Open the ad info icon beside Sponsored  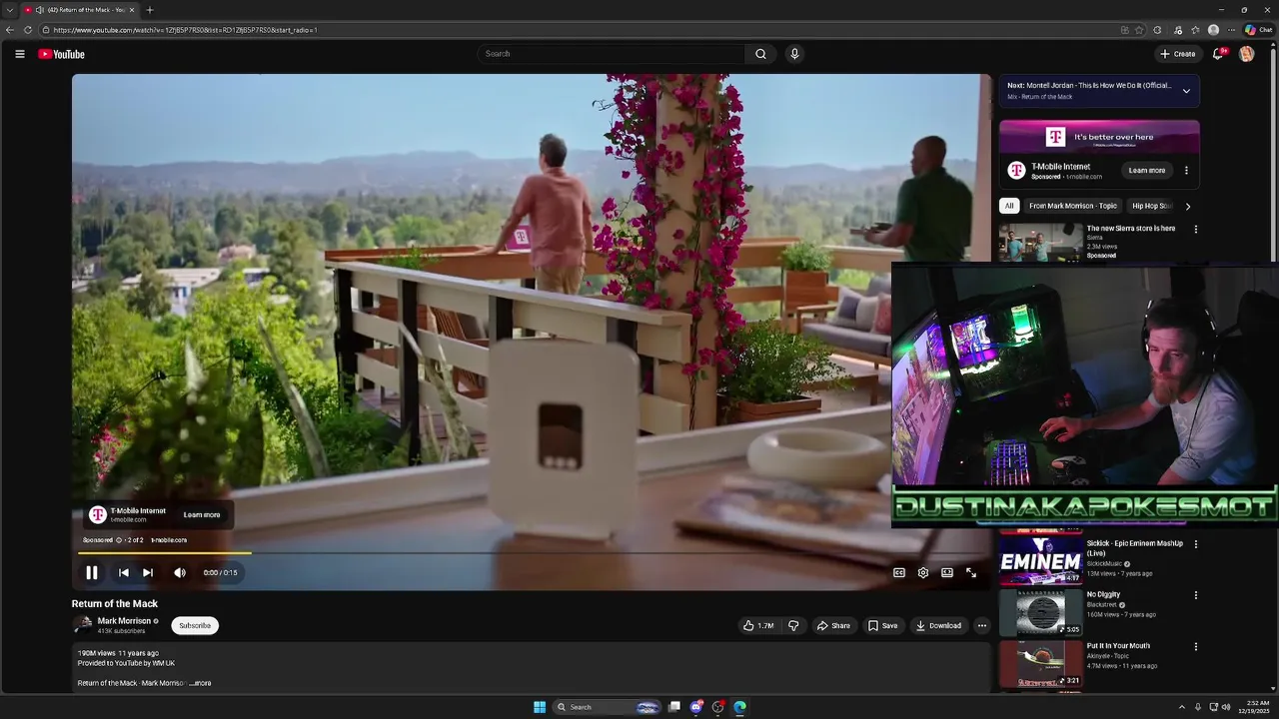[119, 540]
